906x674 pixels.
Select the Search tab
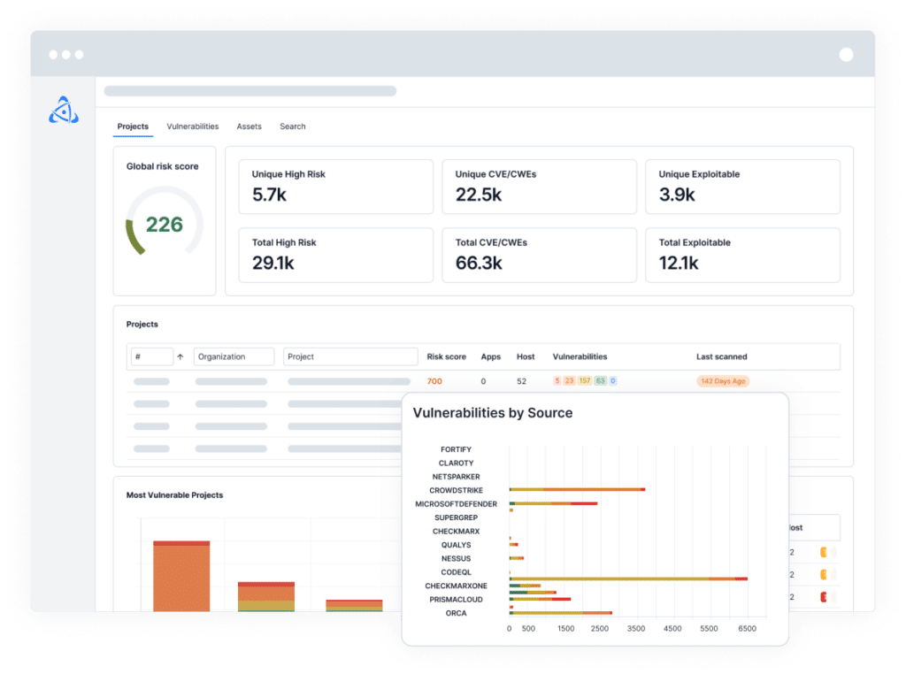[x=292, y=126]
